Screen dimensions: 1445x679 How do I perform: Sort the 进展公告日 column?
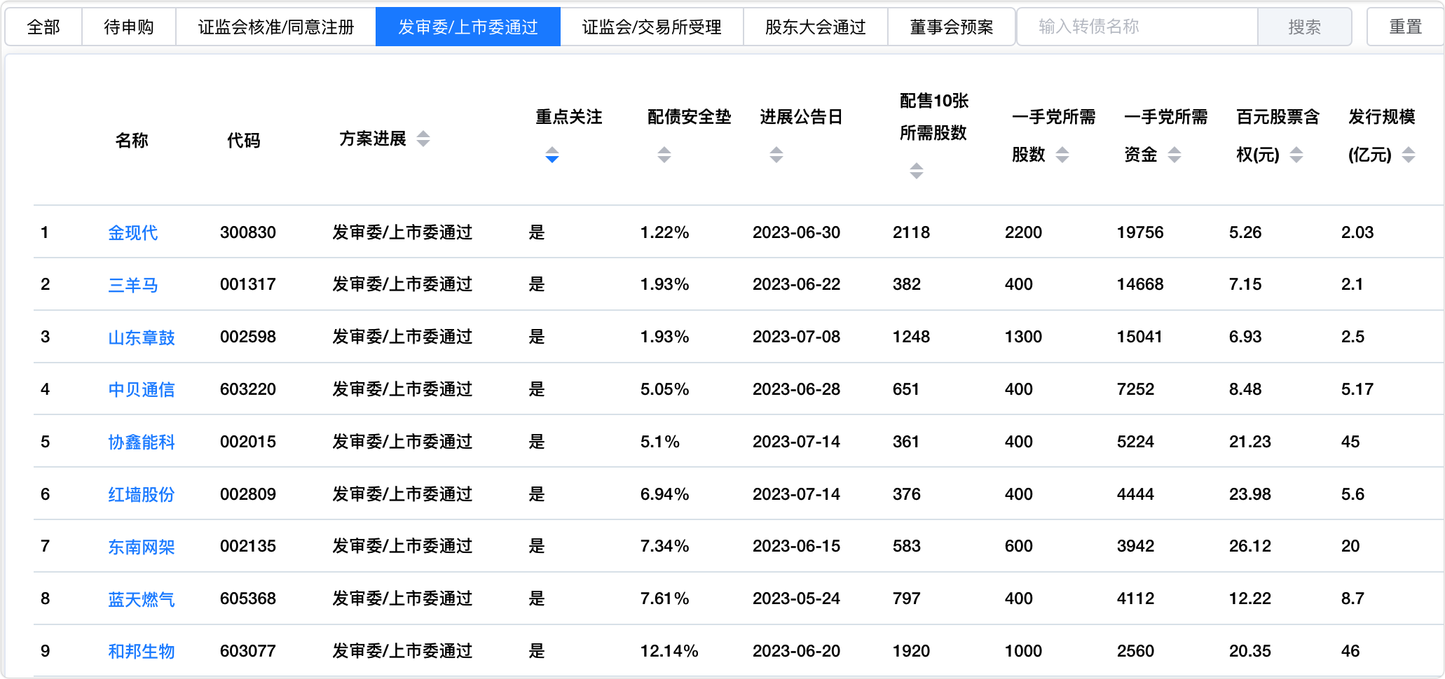[776, 155]
